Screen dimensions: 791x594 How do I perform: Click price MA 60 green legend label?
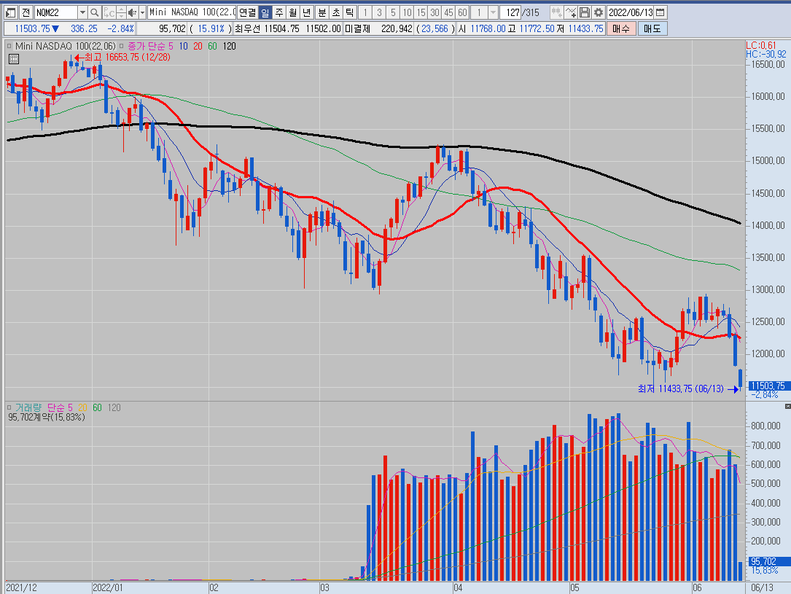[x=212, y=46]
